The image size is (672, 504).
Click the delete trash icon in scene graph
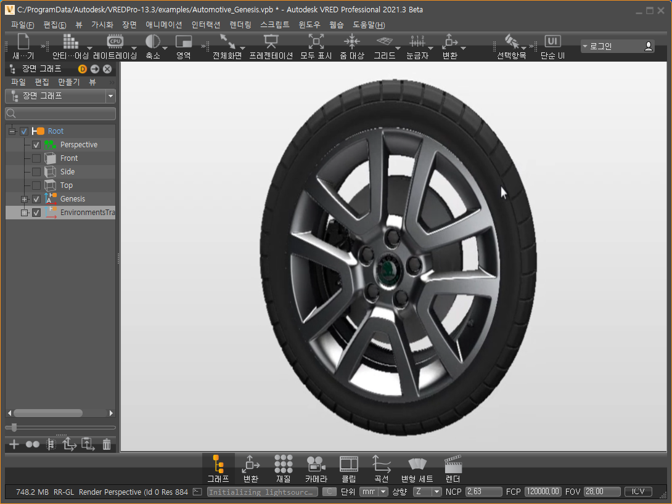pos(107,444)
